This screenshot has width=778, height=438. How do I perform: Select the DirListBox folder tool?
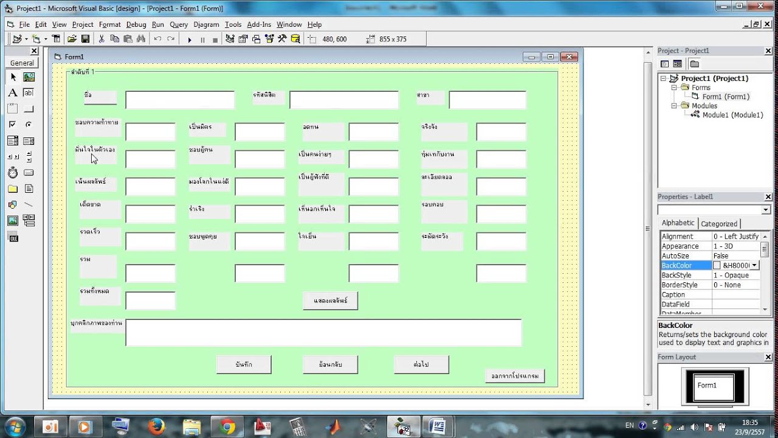pyautogui.click(x=13, y=189)
